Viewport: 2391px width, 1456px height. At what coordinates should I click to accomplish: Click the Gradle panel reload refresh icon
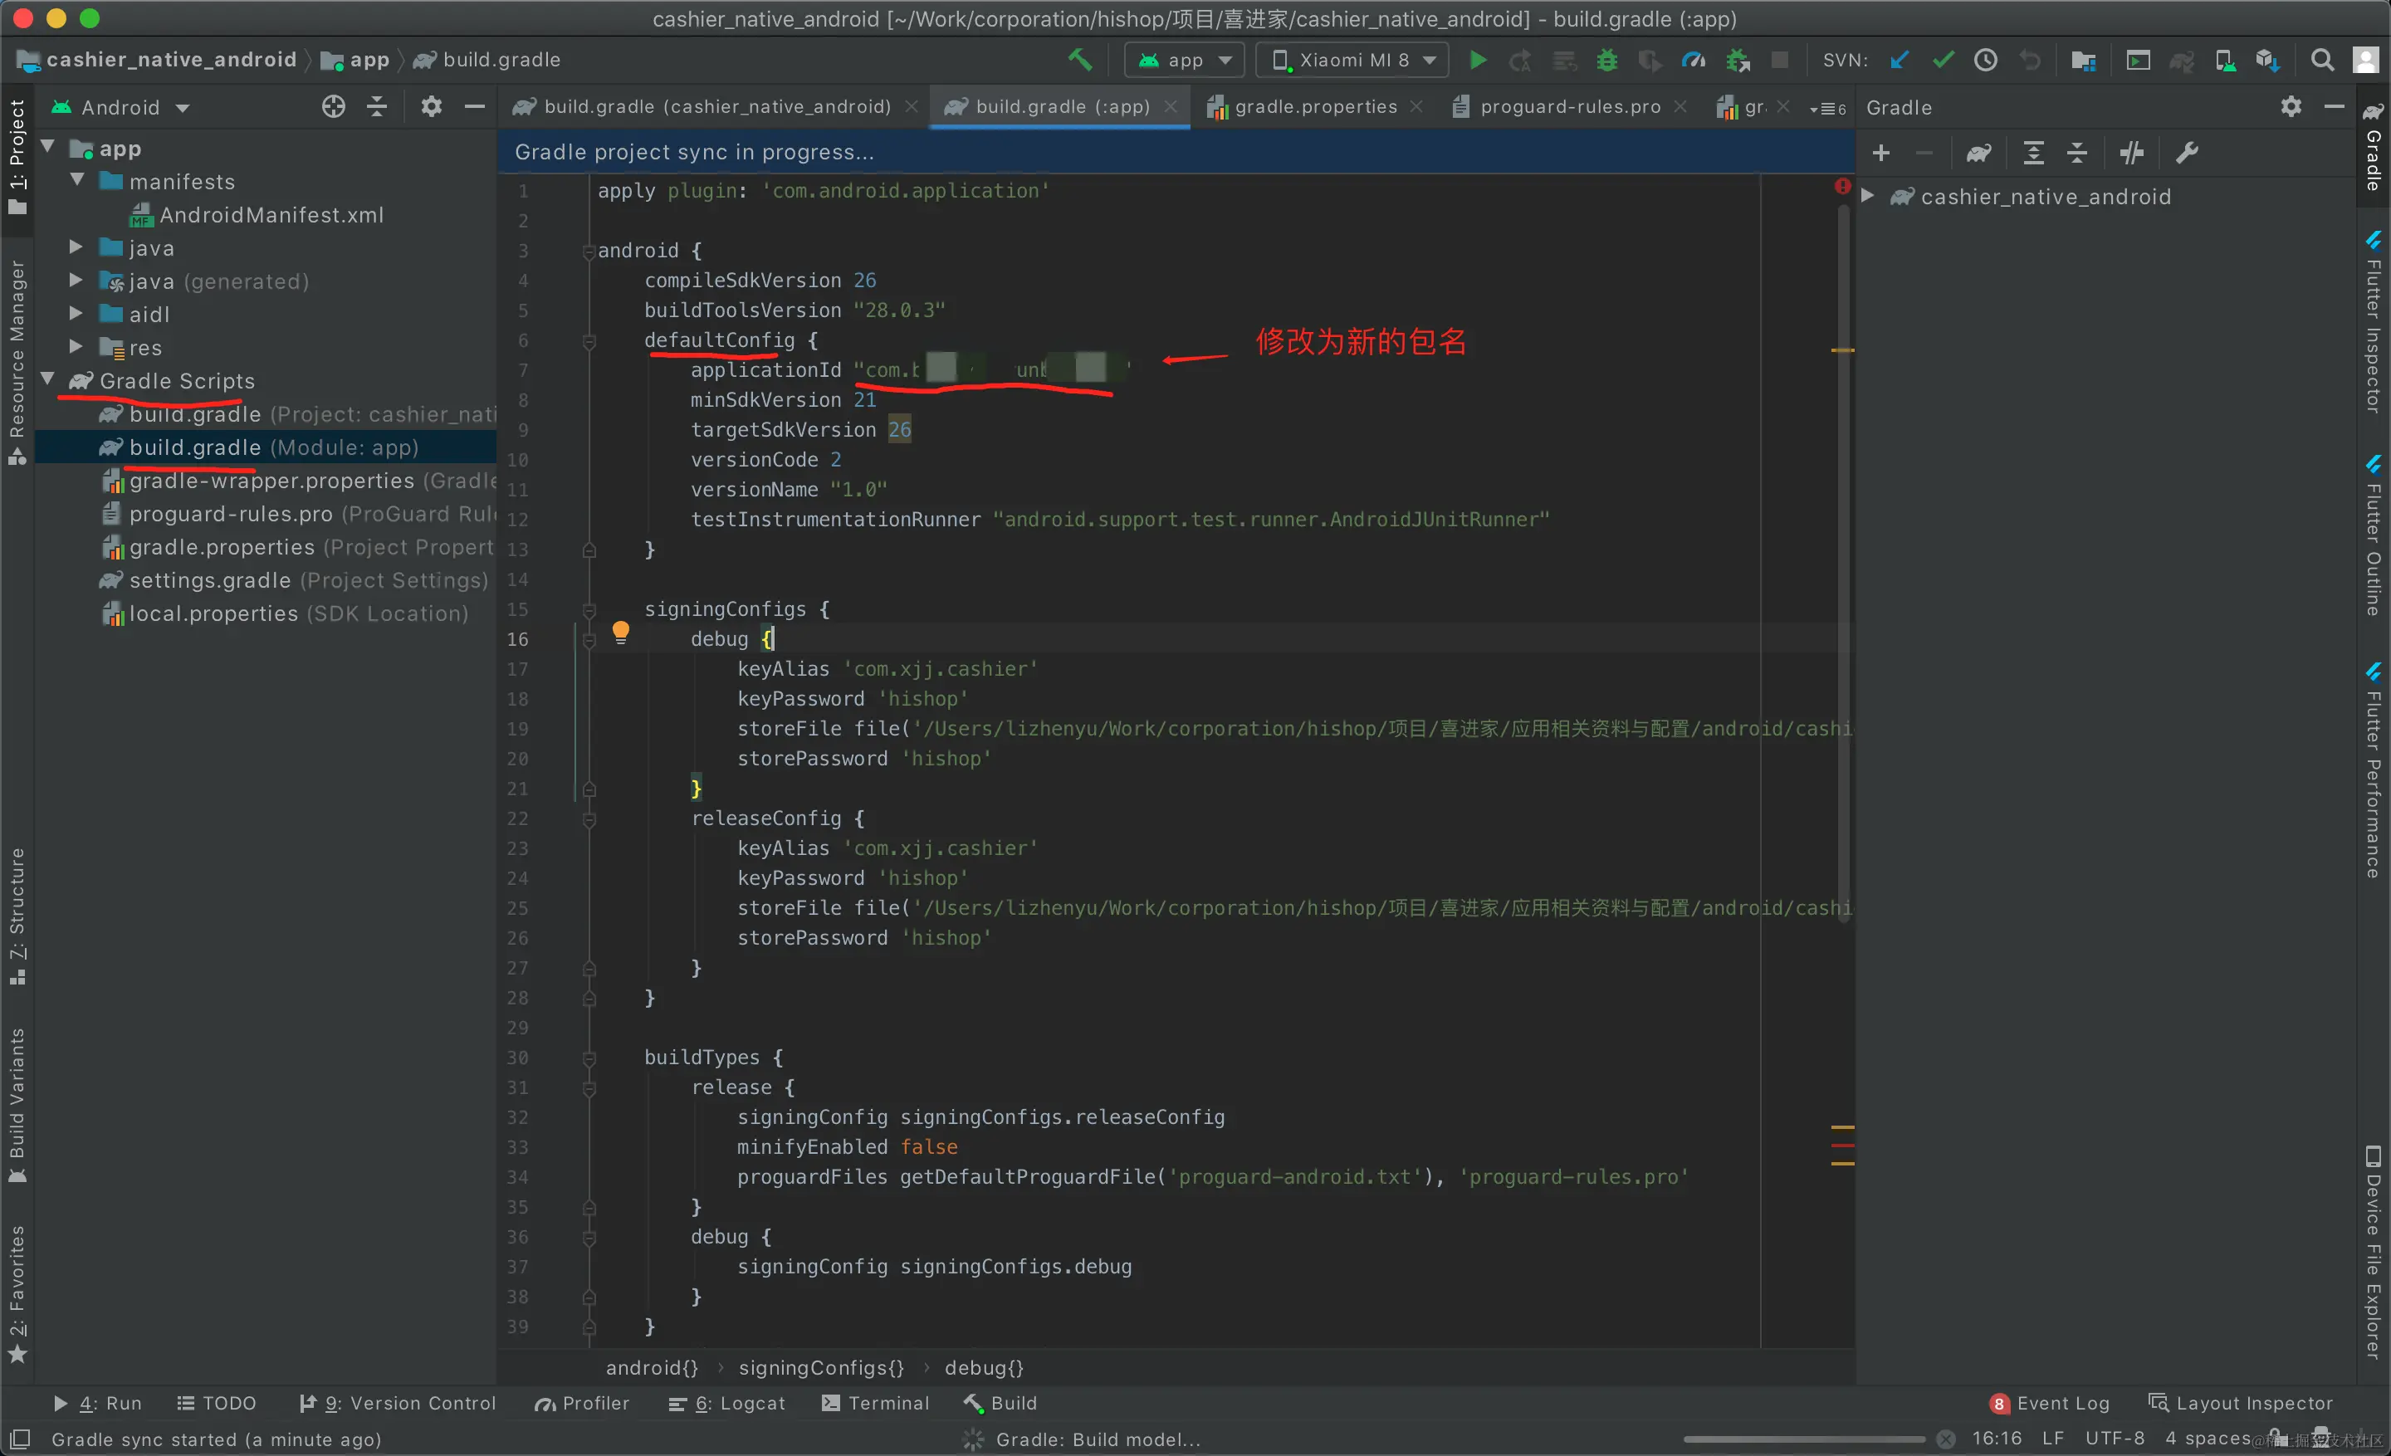click(1978, 152)
